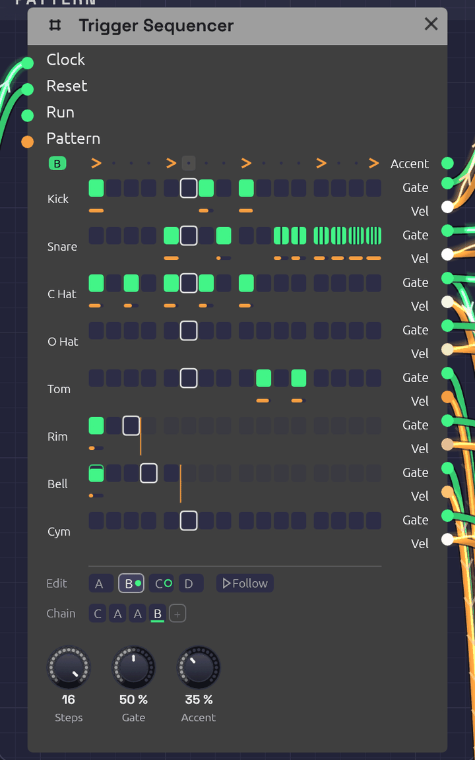Click the Accent knob showing 35 %
The image size is (475, 760).
click(x=198, y=667)
